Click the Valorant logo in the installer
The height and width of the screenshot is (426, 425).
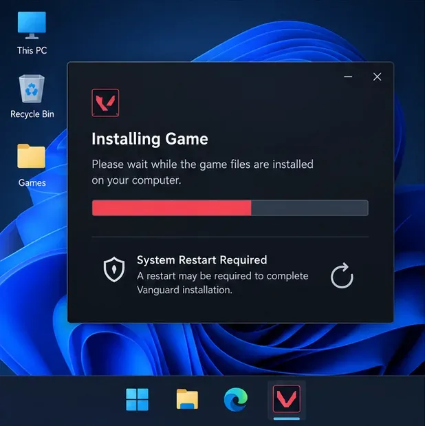click(105, 103)
